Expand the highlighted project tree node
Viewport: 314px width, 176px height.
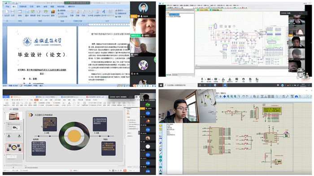tap(167, 15)
